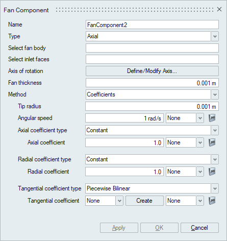This screenshot has width=227, height=241.
Task: Open Angular speed None multiplier dropdown
Action: [x=200, y=118]
